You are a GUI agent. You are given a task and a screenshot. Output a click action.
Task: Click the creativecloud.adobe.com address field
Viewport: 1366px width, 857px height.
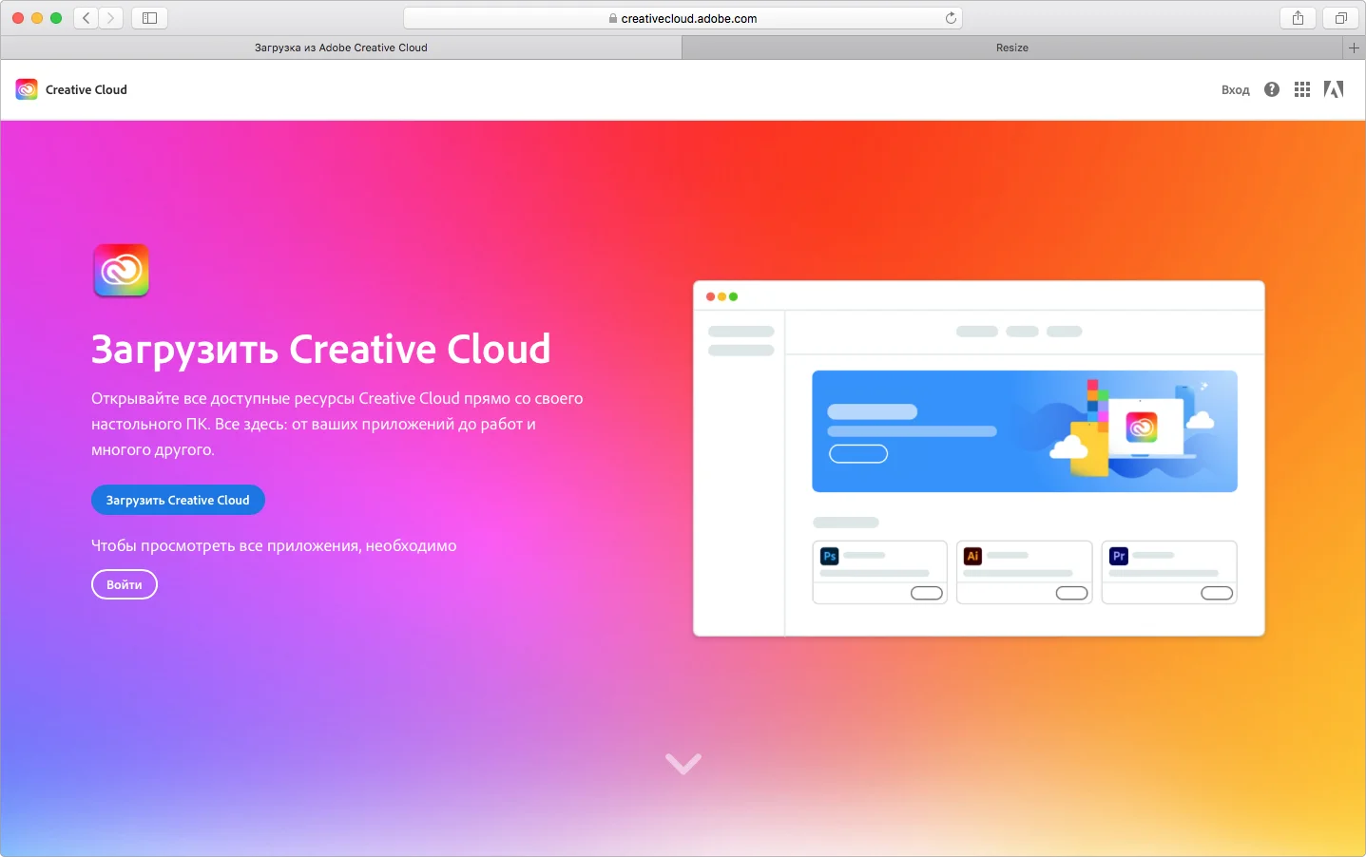point(683,18)
